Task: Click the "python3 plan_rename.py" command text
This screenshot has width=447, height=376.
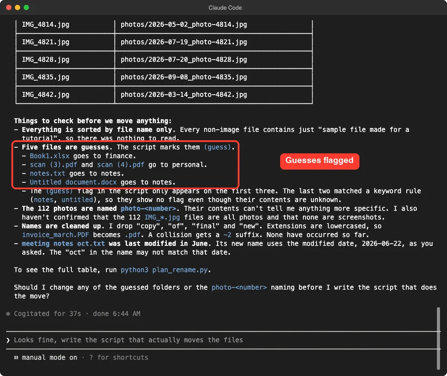Action: [164, 270]
